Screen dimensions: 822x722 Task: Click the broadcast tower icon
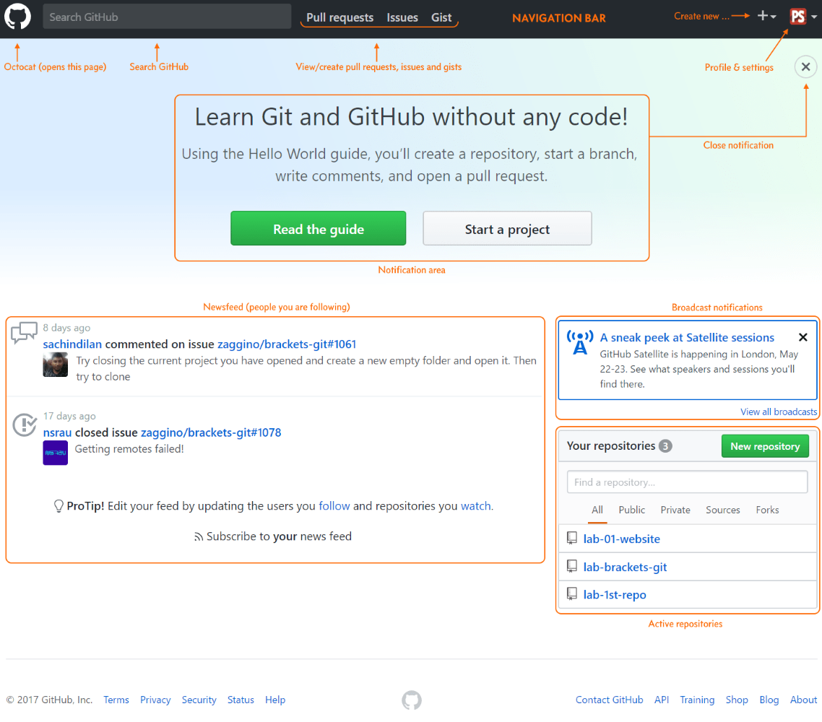(x=580, y=343)
